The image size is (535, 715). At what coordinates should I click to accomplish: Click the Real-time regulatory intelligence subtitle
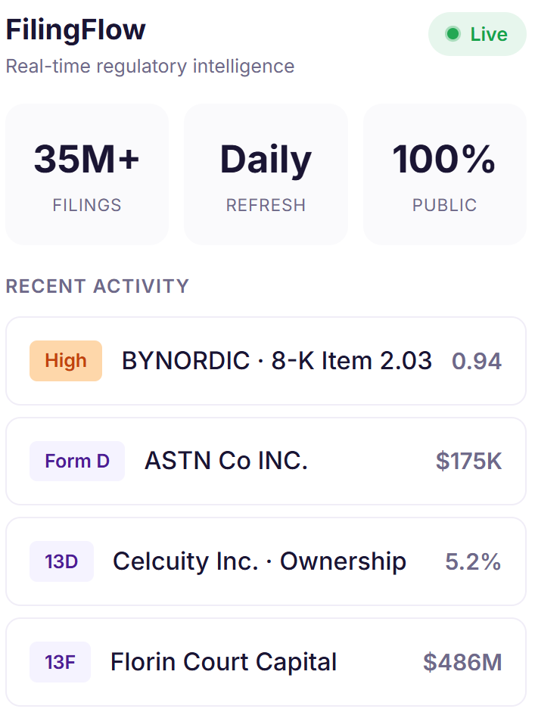(x=150, y=67)
